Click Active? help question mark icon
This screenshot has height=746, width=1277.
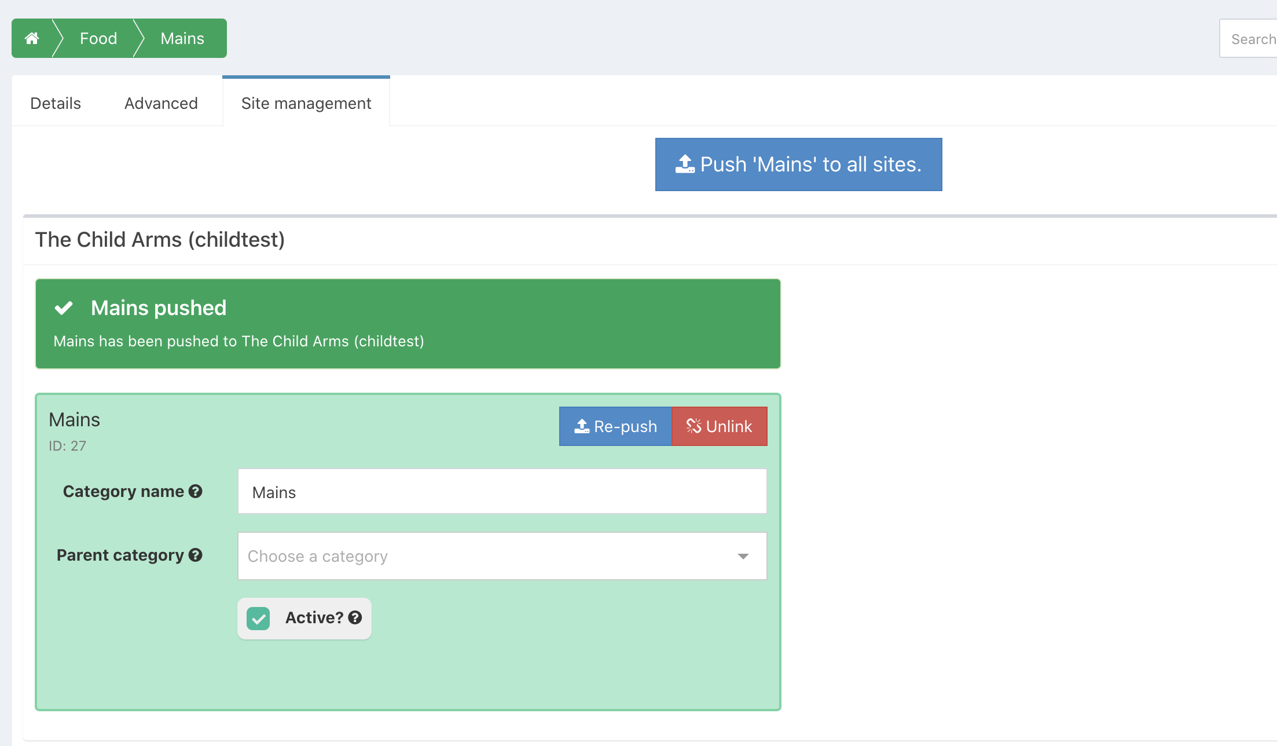tap(355, 617)
